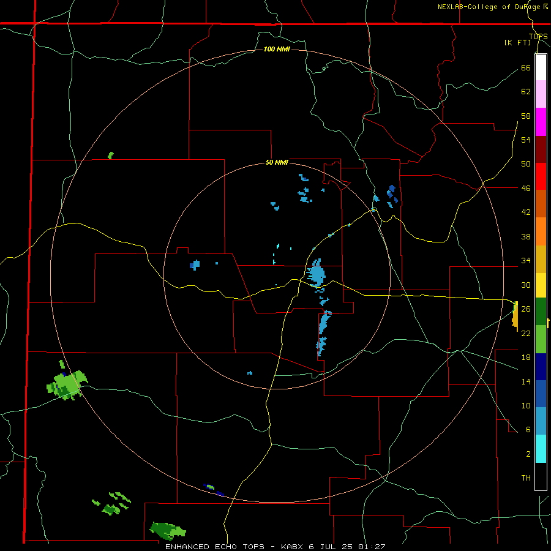Click the "01:27" timestamp in the caption
The width and height of the screenshot is (551, 551).
click(x=372, y=547)
